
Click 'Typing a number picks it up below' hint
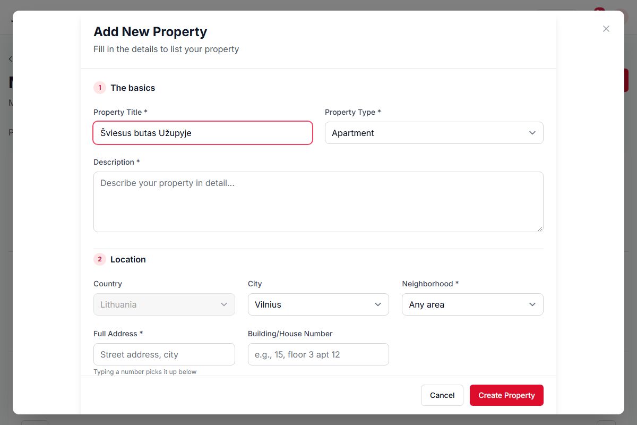pyautogui.click(x=145, y=372)
